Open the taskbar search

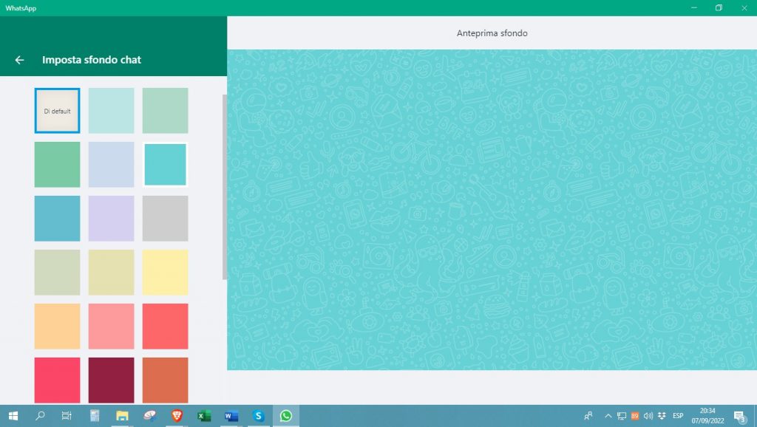tap(40, 416)
